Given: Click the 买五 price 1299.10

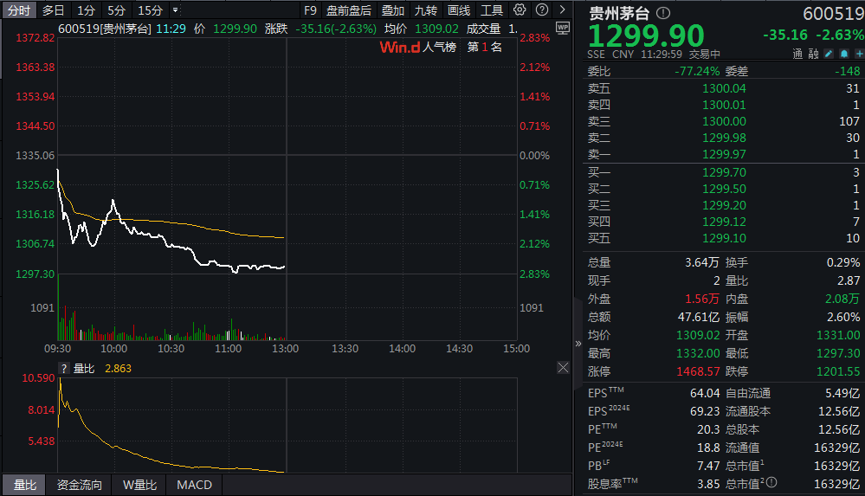Looking at the screenshot, I should click(x=724, y=238).
